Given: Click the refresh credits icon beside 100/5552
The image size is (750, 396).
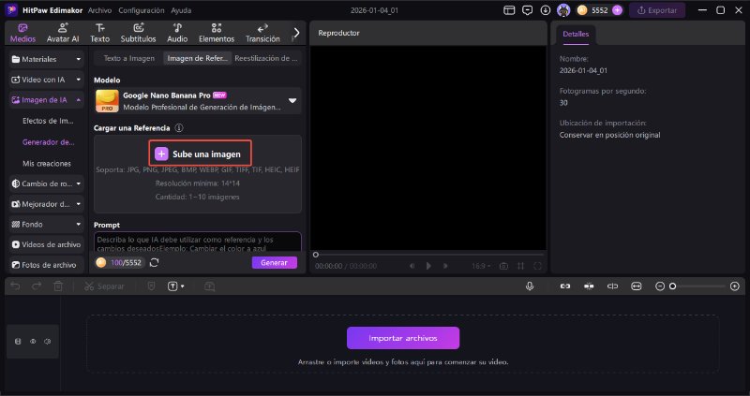Looking at the screenshot, I should pyautogui.click(x=154, y=263).
